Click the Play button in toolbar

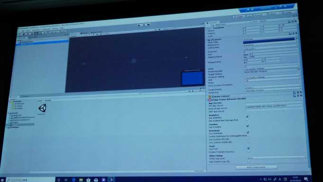139,25
